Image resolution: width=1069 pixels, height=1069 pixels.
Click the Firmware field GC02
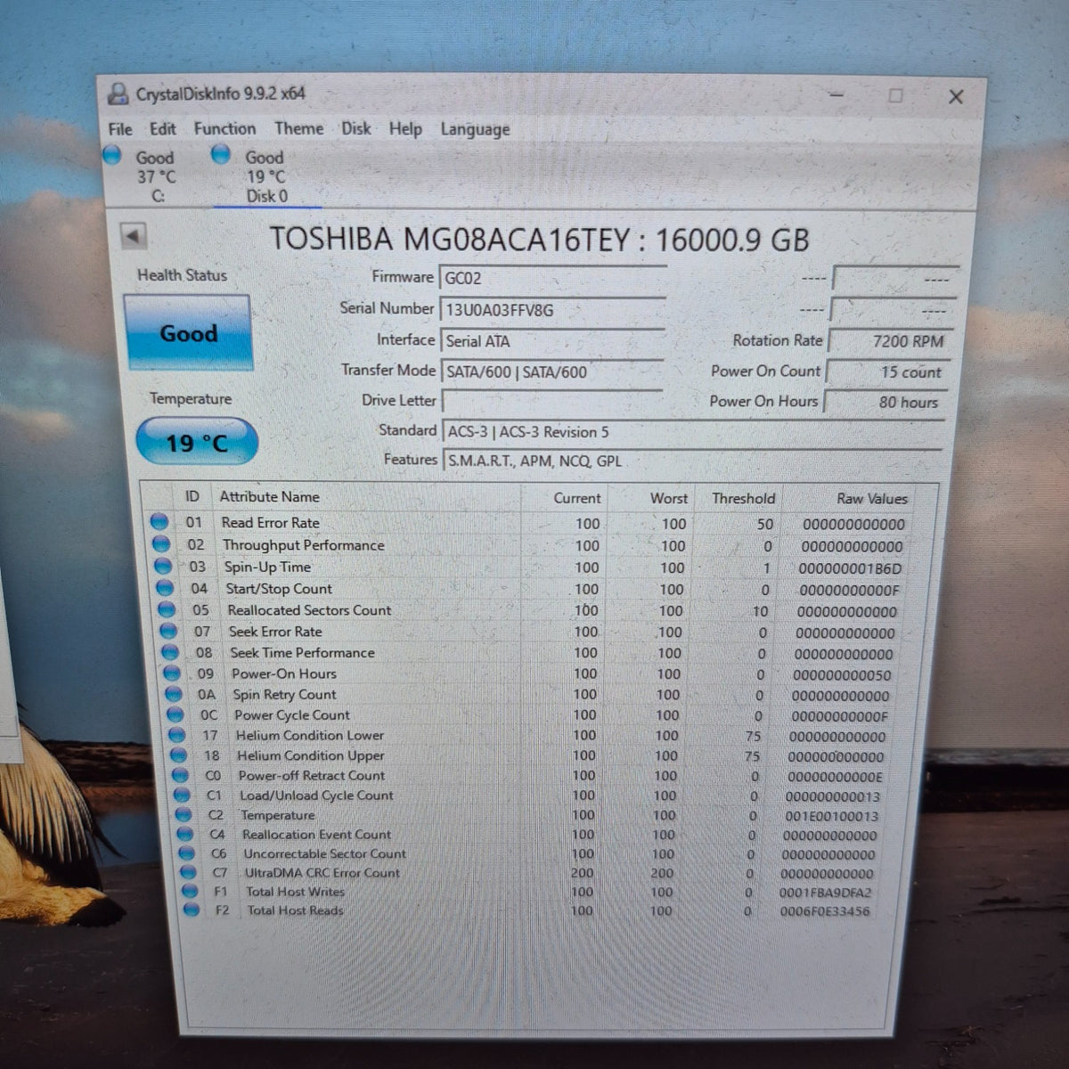pyautogui.click(x=552, y=278)
